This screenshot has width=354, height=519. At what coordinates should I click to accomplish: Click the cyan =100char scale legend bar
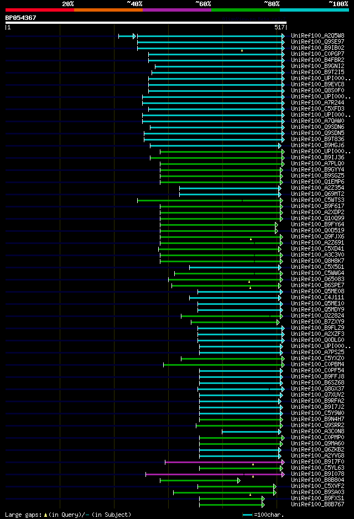coord(247,515)
